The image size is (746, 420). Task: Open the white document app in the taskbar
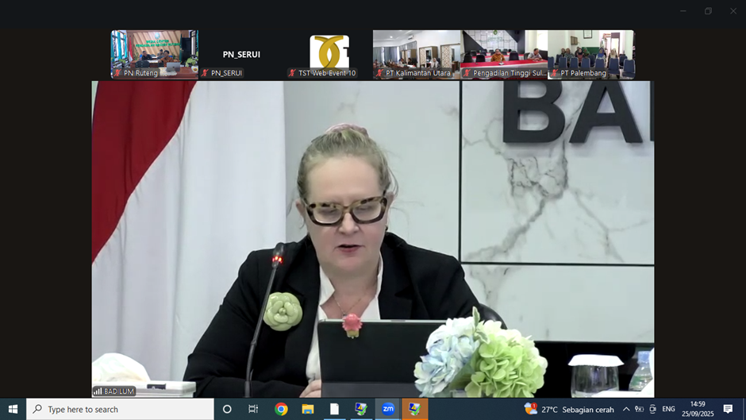point(334,409)
